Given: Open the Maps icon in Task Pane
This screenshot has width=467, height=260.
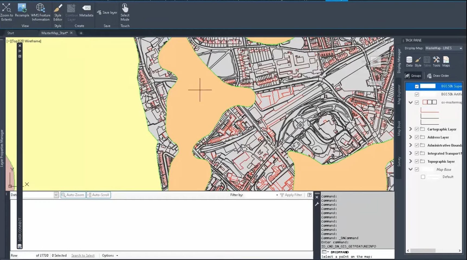Looking at the screenshot, I should pyautogui.click(x=446, y=61).
